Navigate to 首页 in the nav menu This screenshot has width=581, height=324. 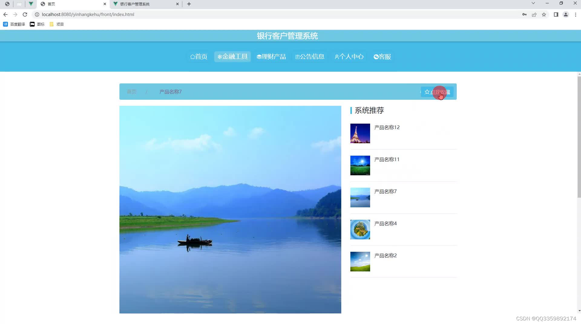coord(199,57)
